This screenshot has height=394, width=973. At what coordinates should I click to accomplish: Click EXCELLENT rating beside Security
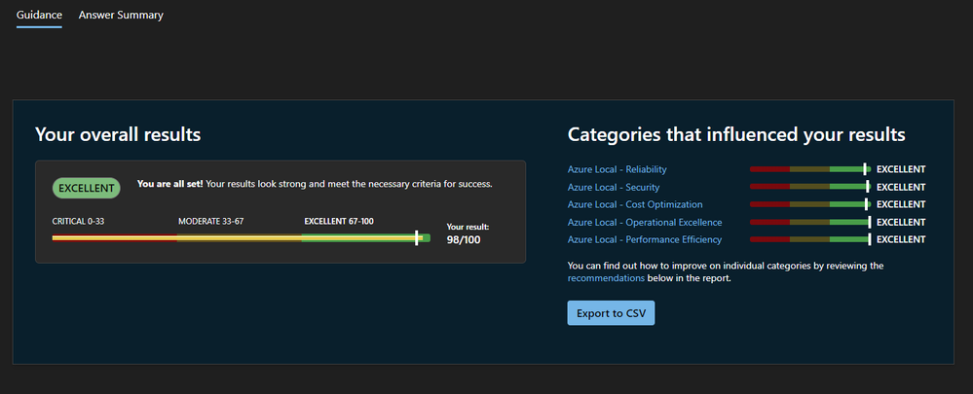point(901,187)
